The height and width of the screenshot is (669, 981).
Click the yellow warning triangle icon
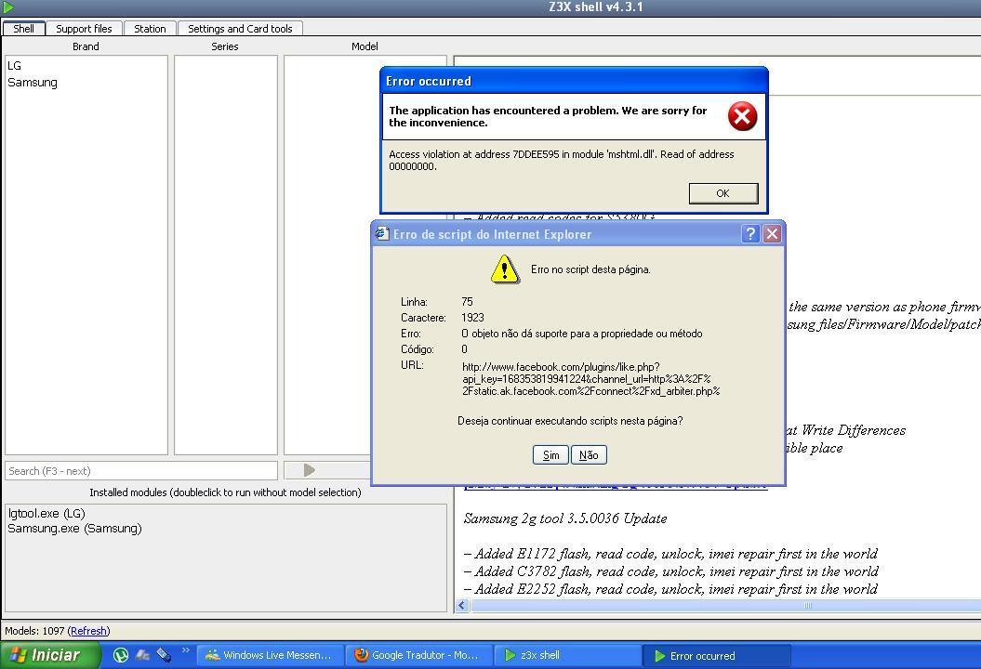coord(504,269)
